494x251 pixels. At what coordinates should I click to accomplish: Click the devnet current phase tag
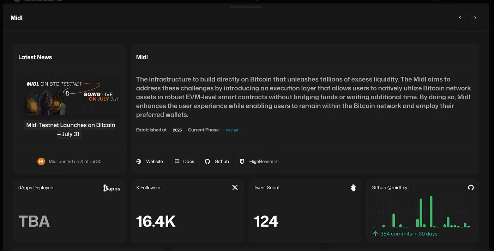(x=232, y=130)
